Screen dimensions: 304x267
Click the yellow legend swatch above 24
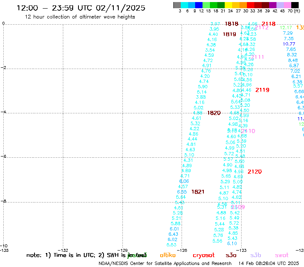pyautogui.click(x=228, y=5)
